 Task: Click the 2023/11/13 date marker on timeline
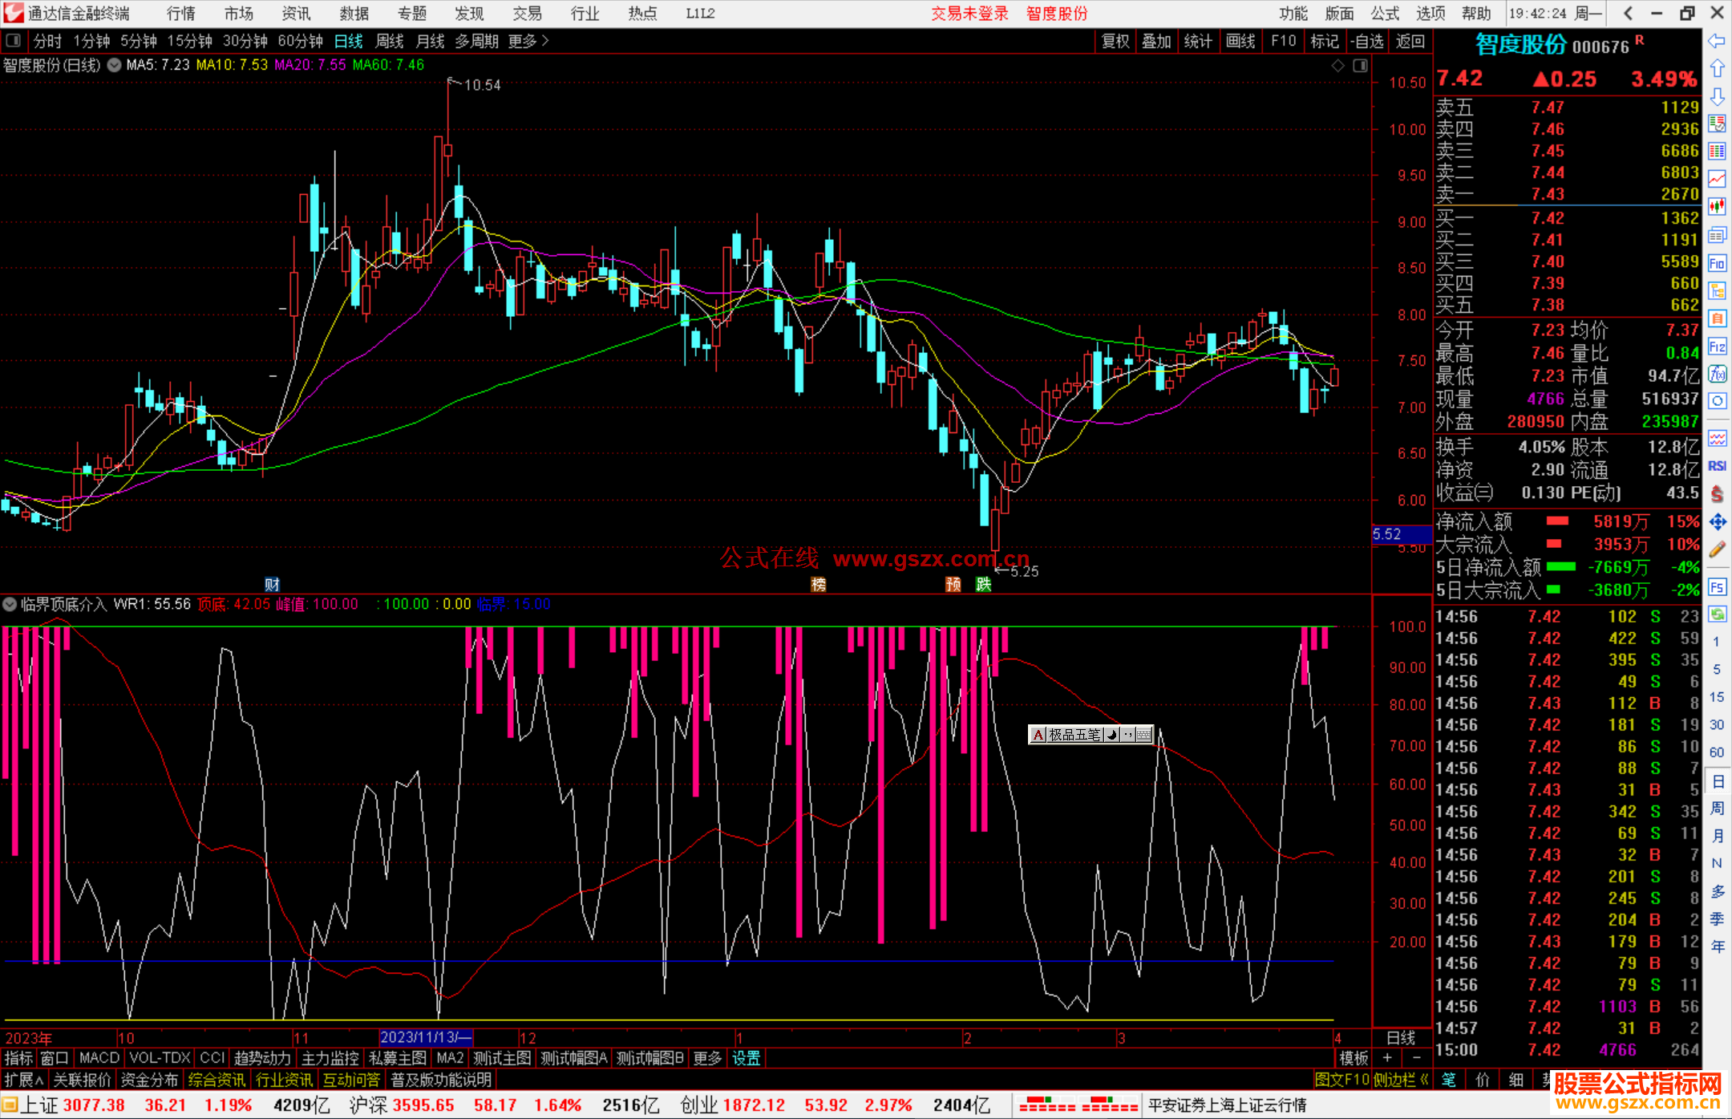pyautogui.click(x=425, y=1037)
